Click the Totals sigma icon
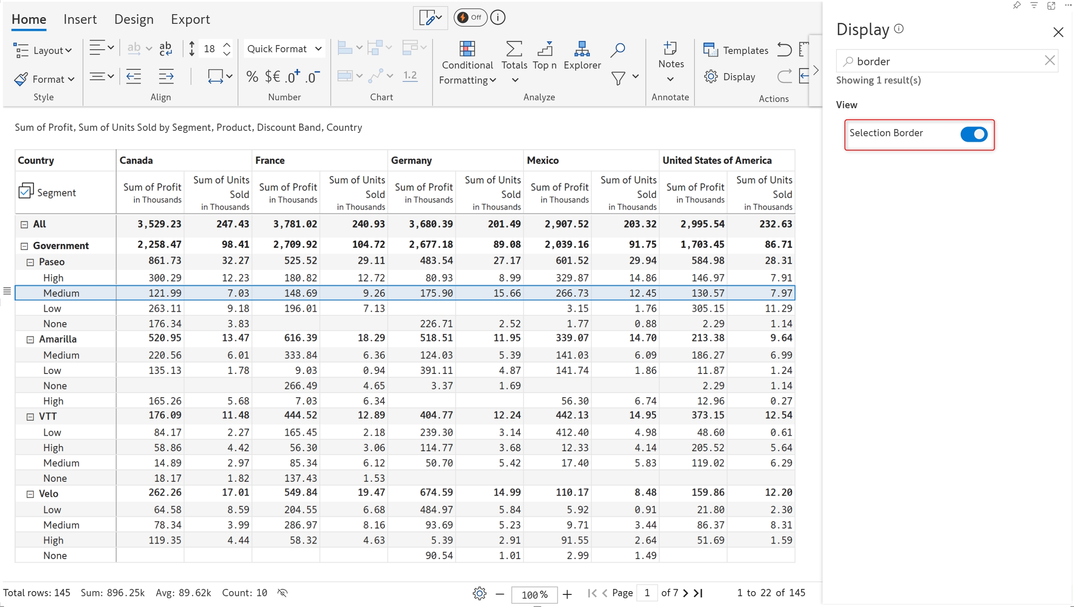 pyautogui.click(x=514, y=49)
